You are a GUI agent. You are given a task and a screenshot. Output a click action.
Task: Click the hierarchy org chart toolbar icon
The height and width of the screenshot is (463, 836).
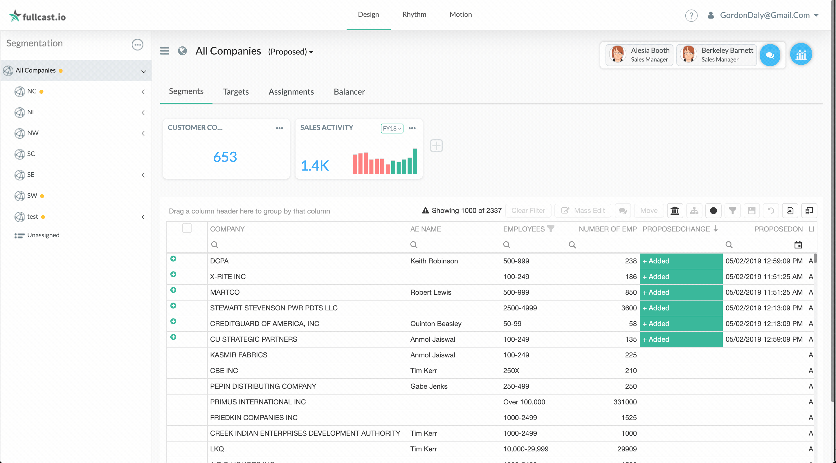point(694,210)
